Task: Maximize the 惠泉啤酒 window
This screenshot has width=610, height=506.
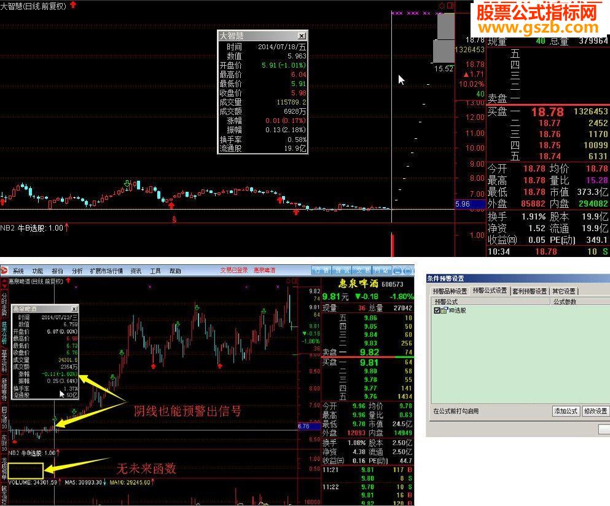Action: click(408, 271)
